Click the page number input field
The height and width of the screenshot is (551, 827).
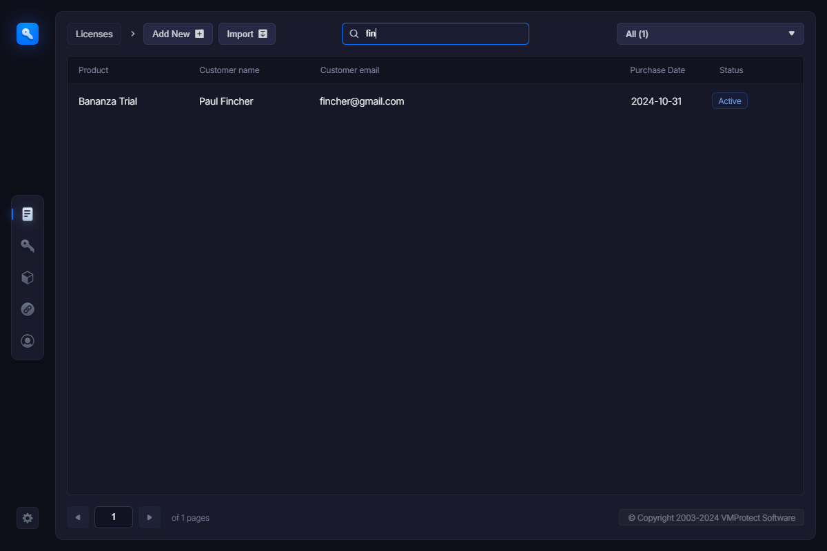tap(114, 517)
